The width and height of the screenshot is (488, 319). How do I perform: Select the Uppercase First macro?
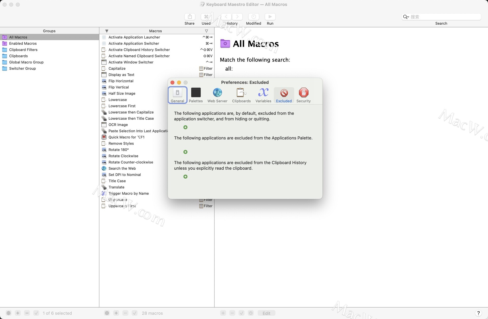coord(157,206)
